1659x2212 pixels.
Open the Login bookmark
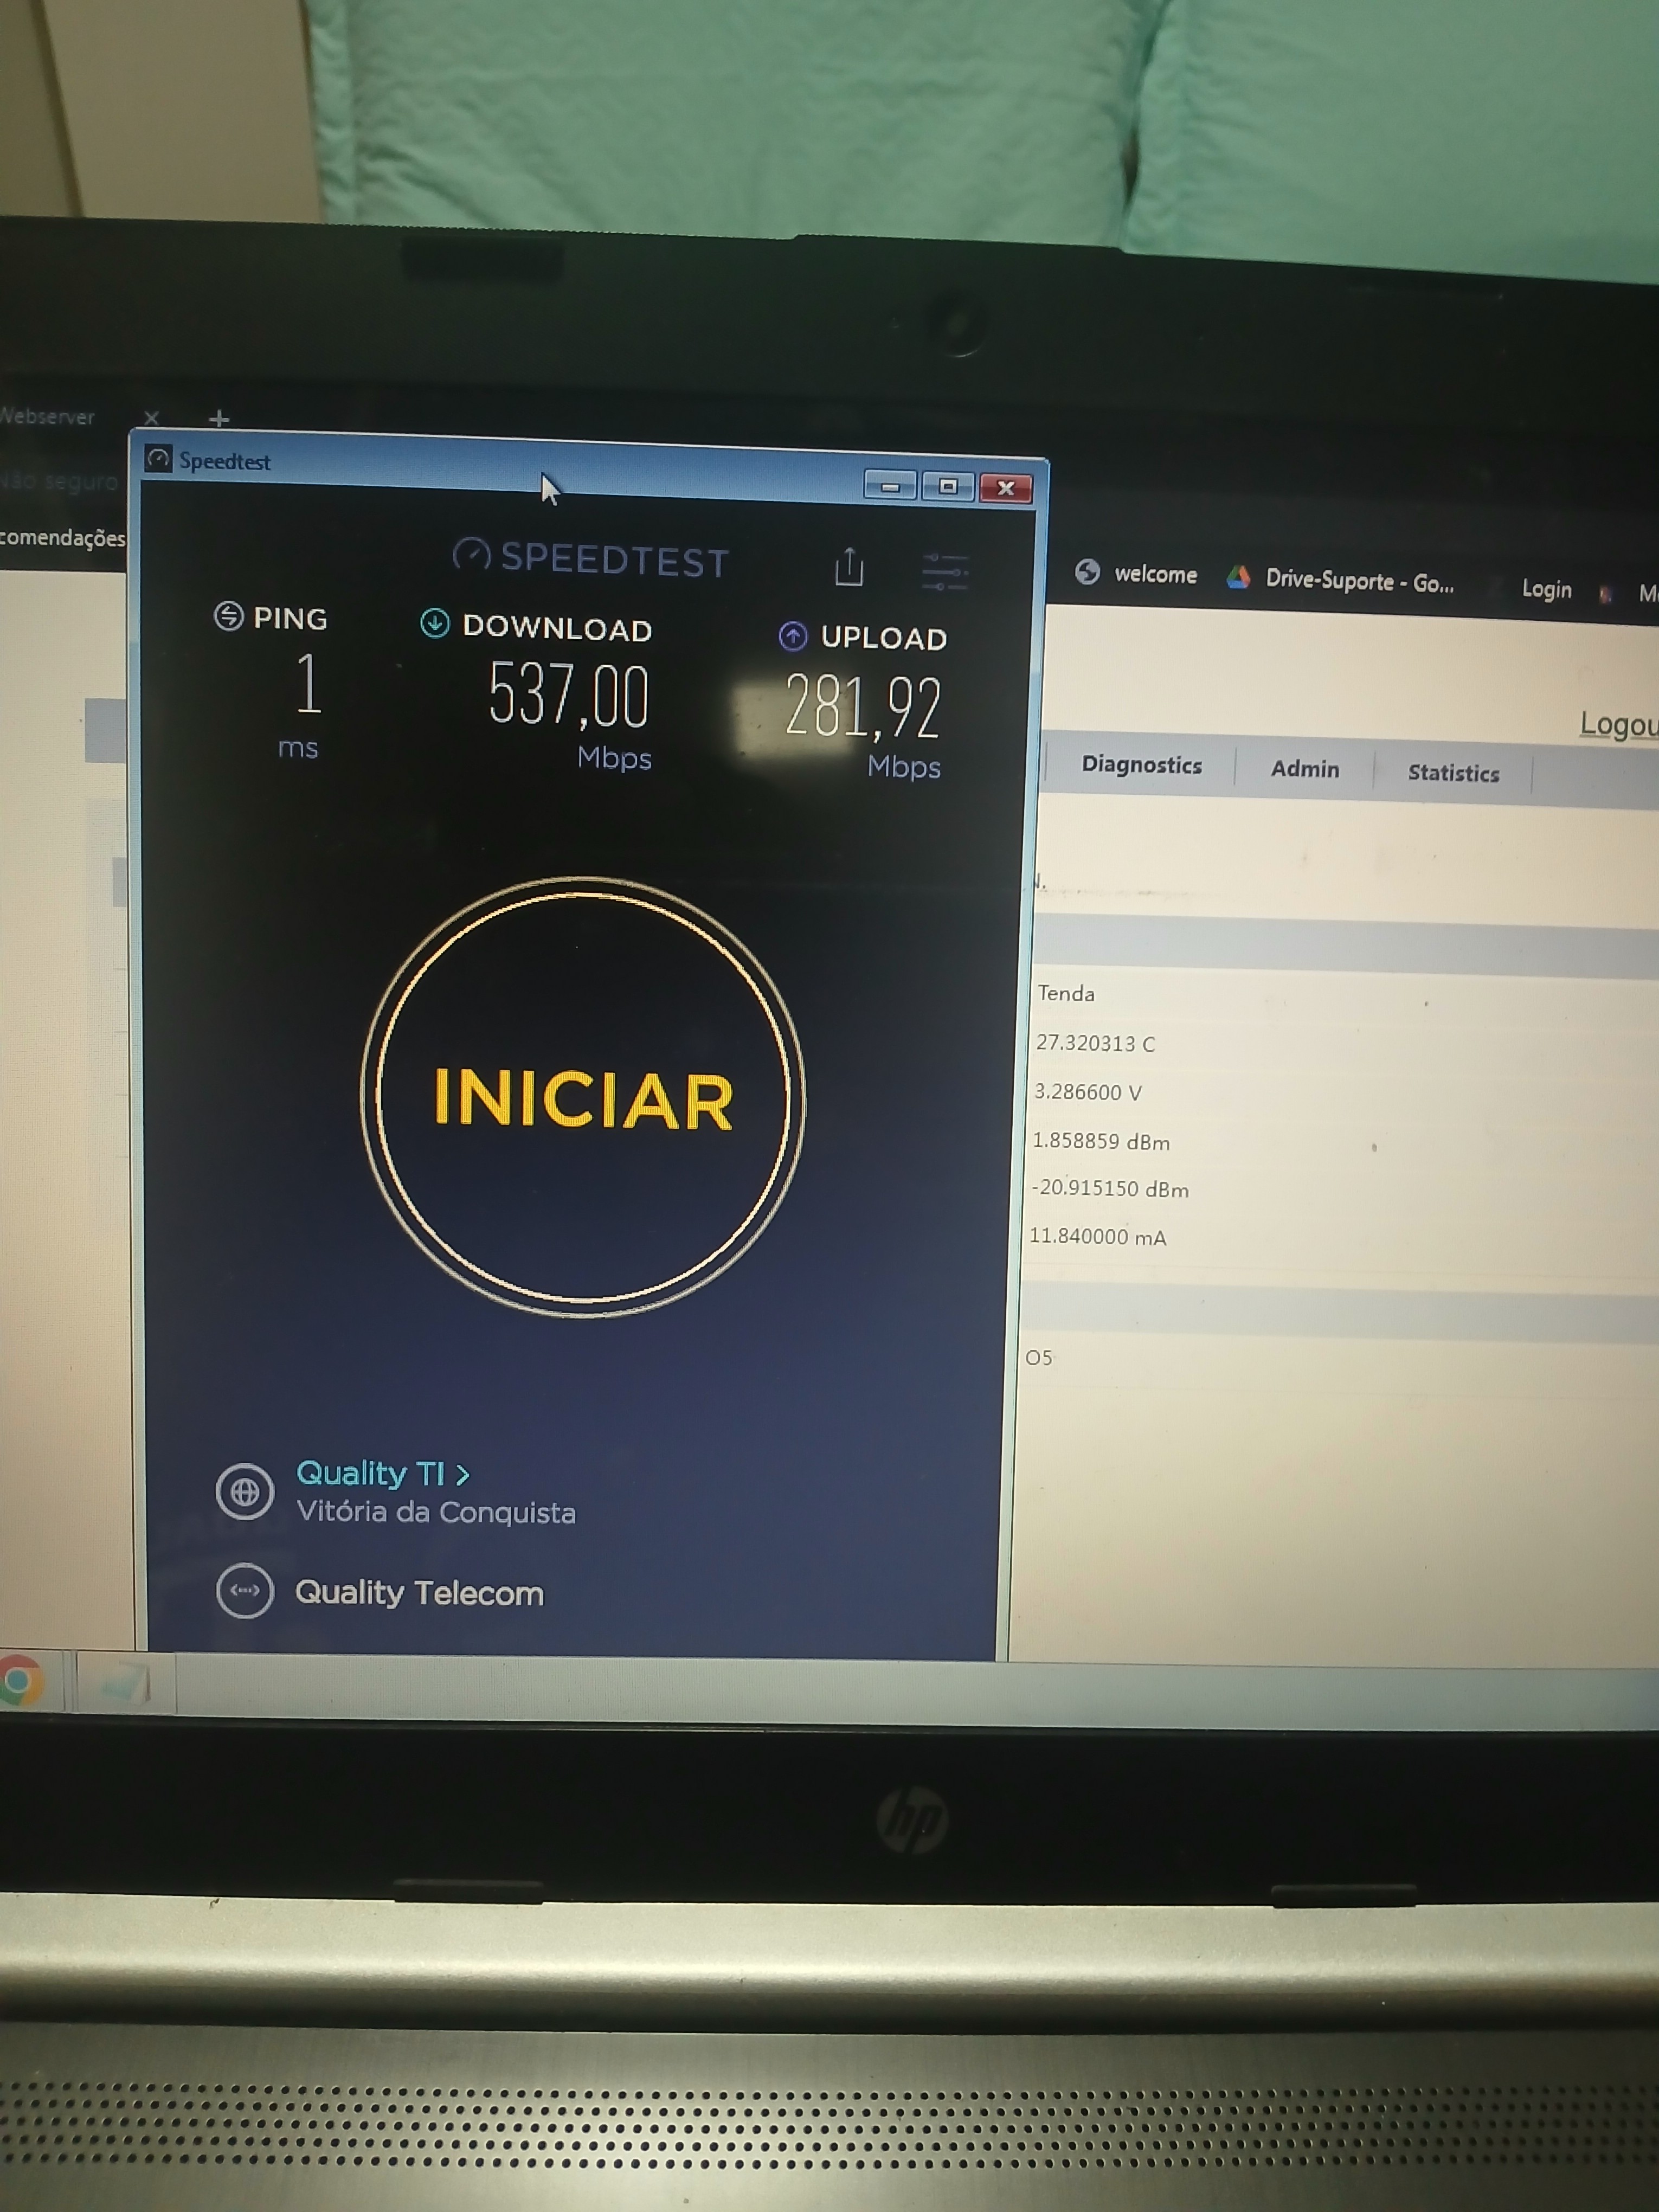(1546, 589)
